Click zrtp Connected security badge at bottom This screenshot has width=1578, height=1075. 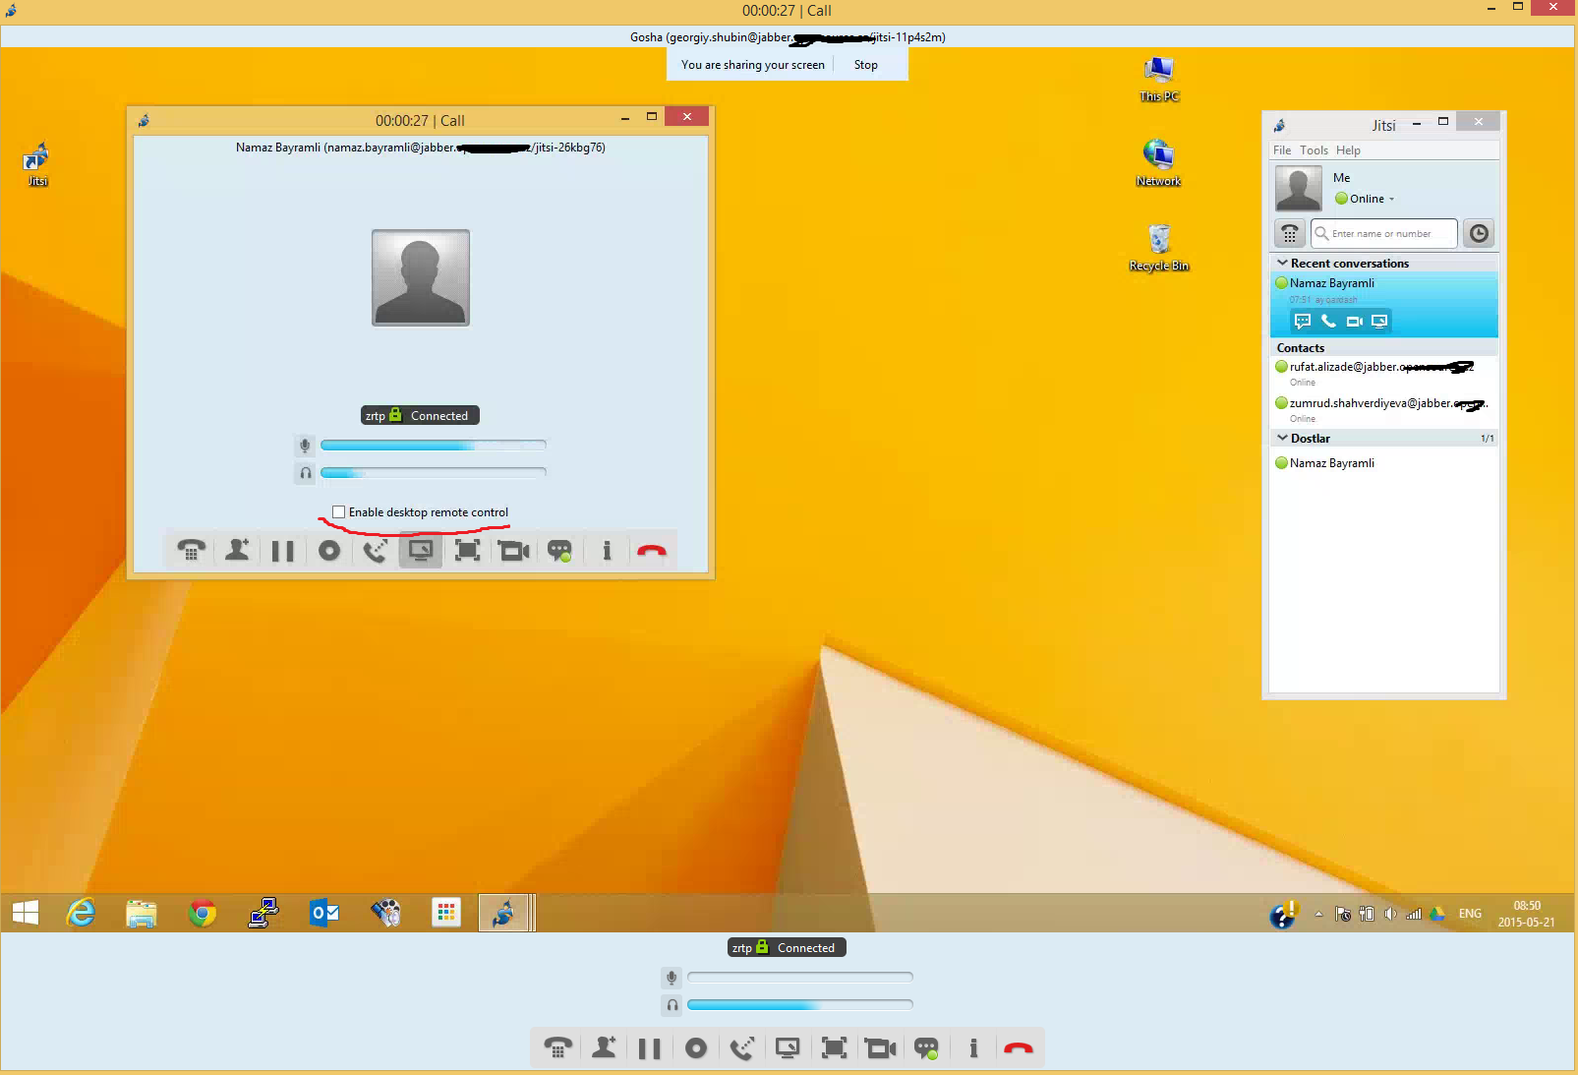pos(787,947)
